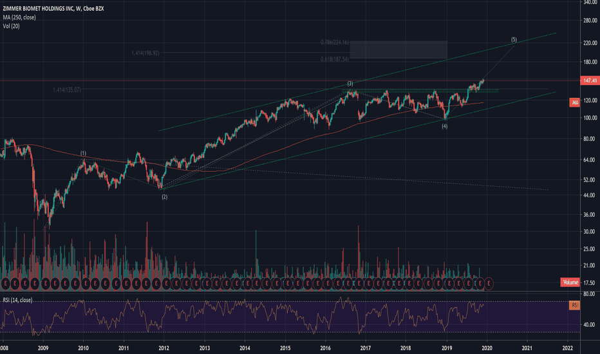Screen dimensions: 600x354
Task: Click the 2015 label on the time axis
Action: (x=285, y=348)
